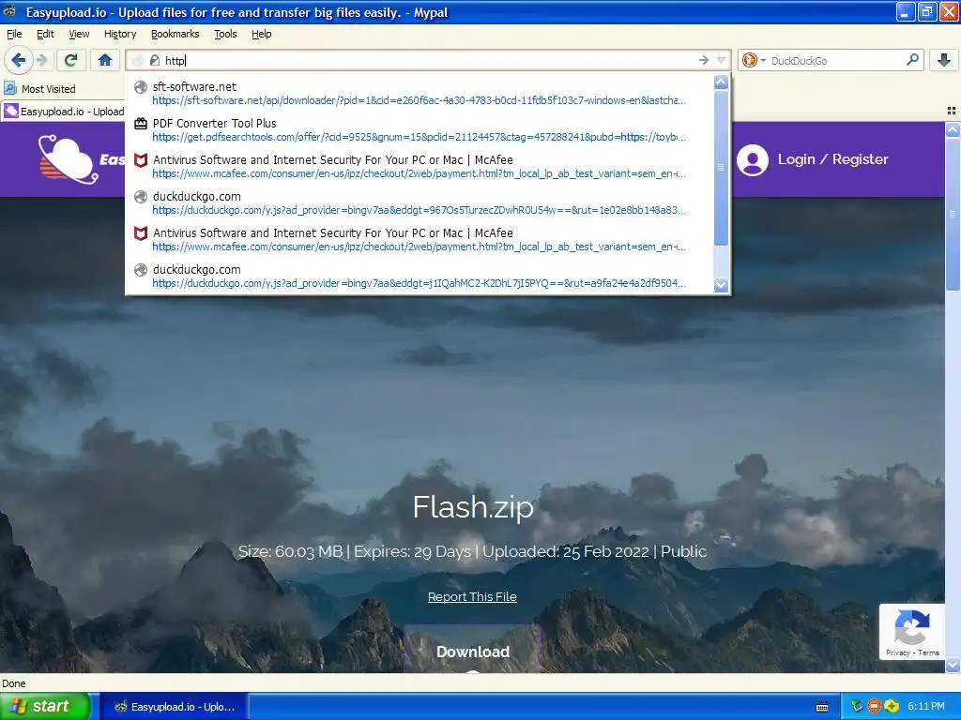Click the globe icon beside sft-software.net

click(141, 87)
